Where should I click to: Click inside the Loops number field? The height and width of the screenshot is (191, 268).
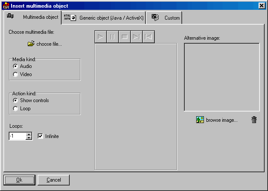click(17, 136)
